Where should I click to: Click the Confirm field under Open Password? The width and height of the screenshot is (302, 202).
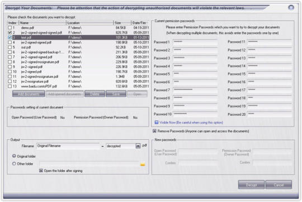(198, 163)
